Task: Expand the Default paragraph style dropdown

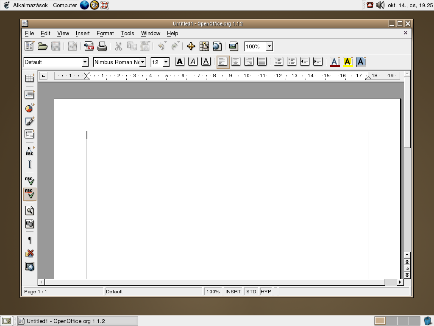Action: (85, 62)
